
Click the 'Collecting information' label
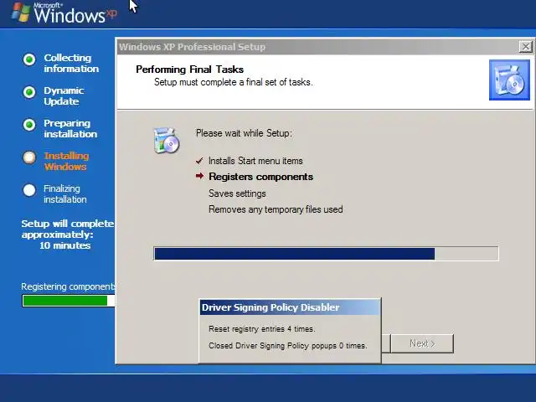coord(71,64)
